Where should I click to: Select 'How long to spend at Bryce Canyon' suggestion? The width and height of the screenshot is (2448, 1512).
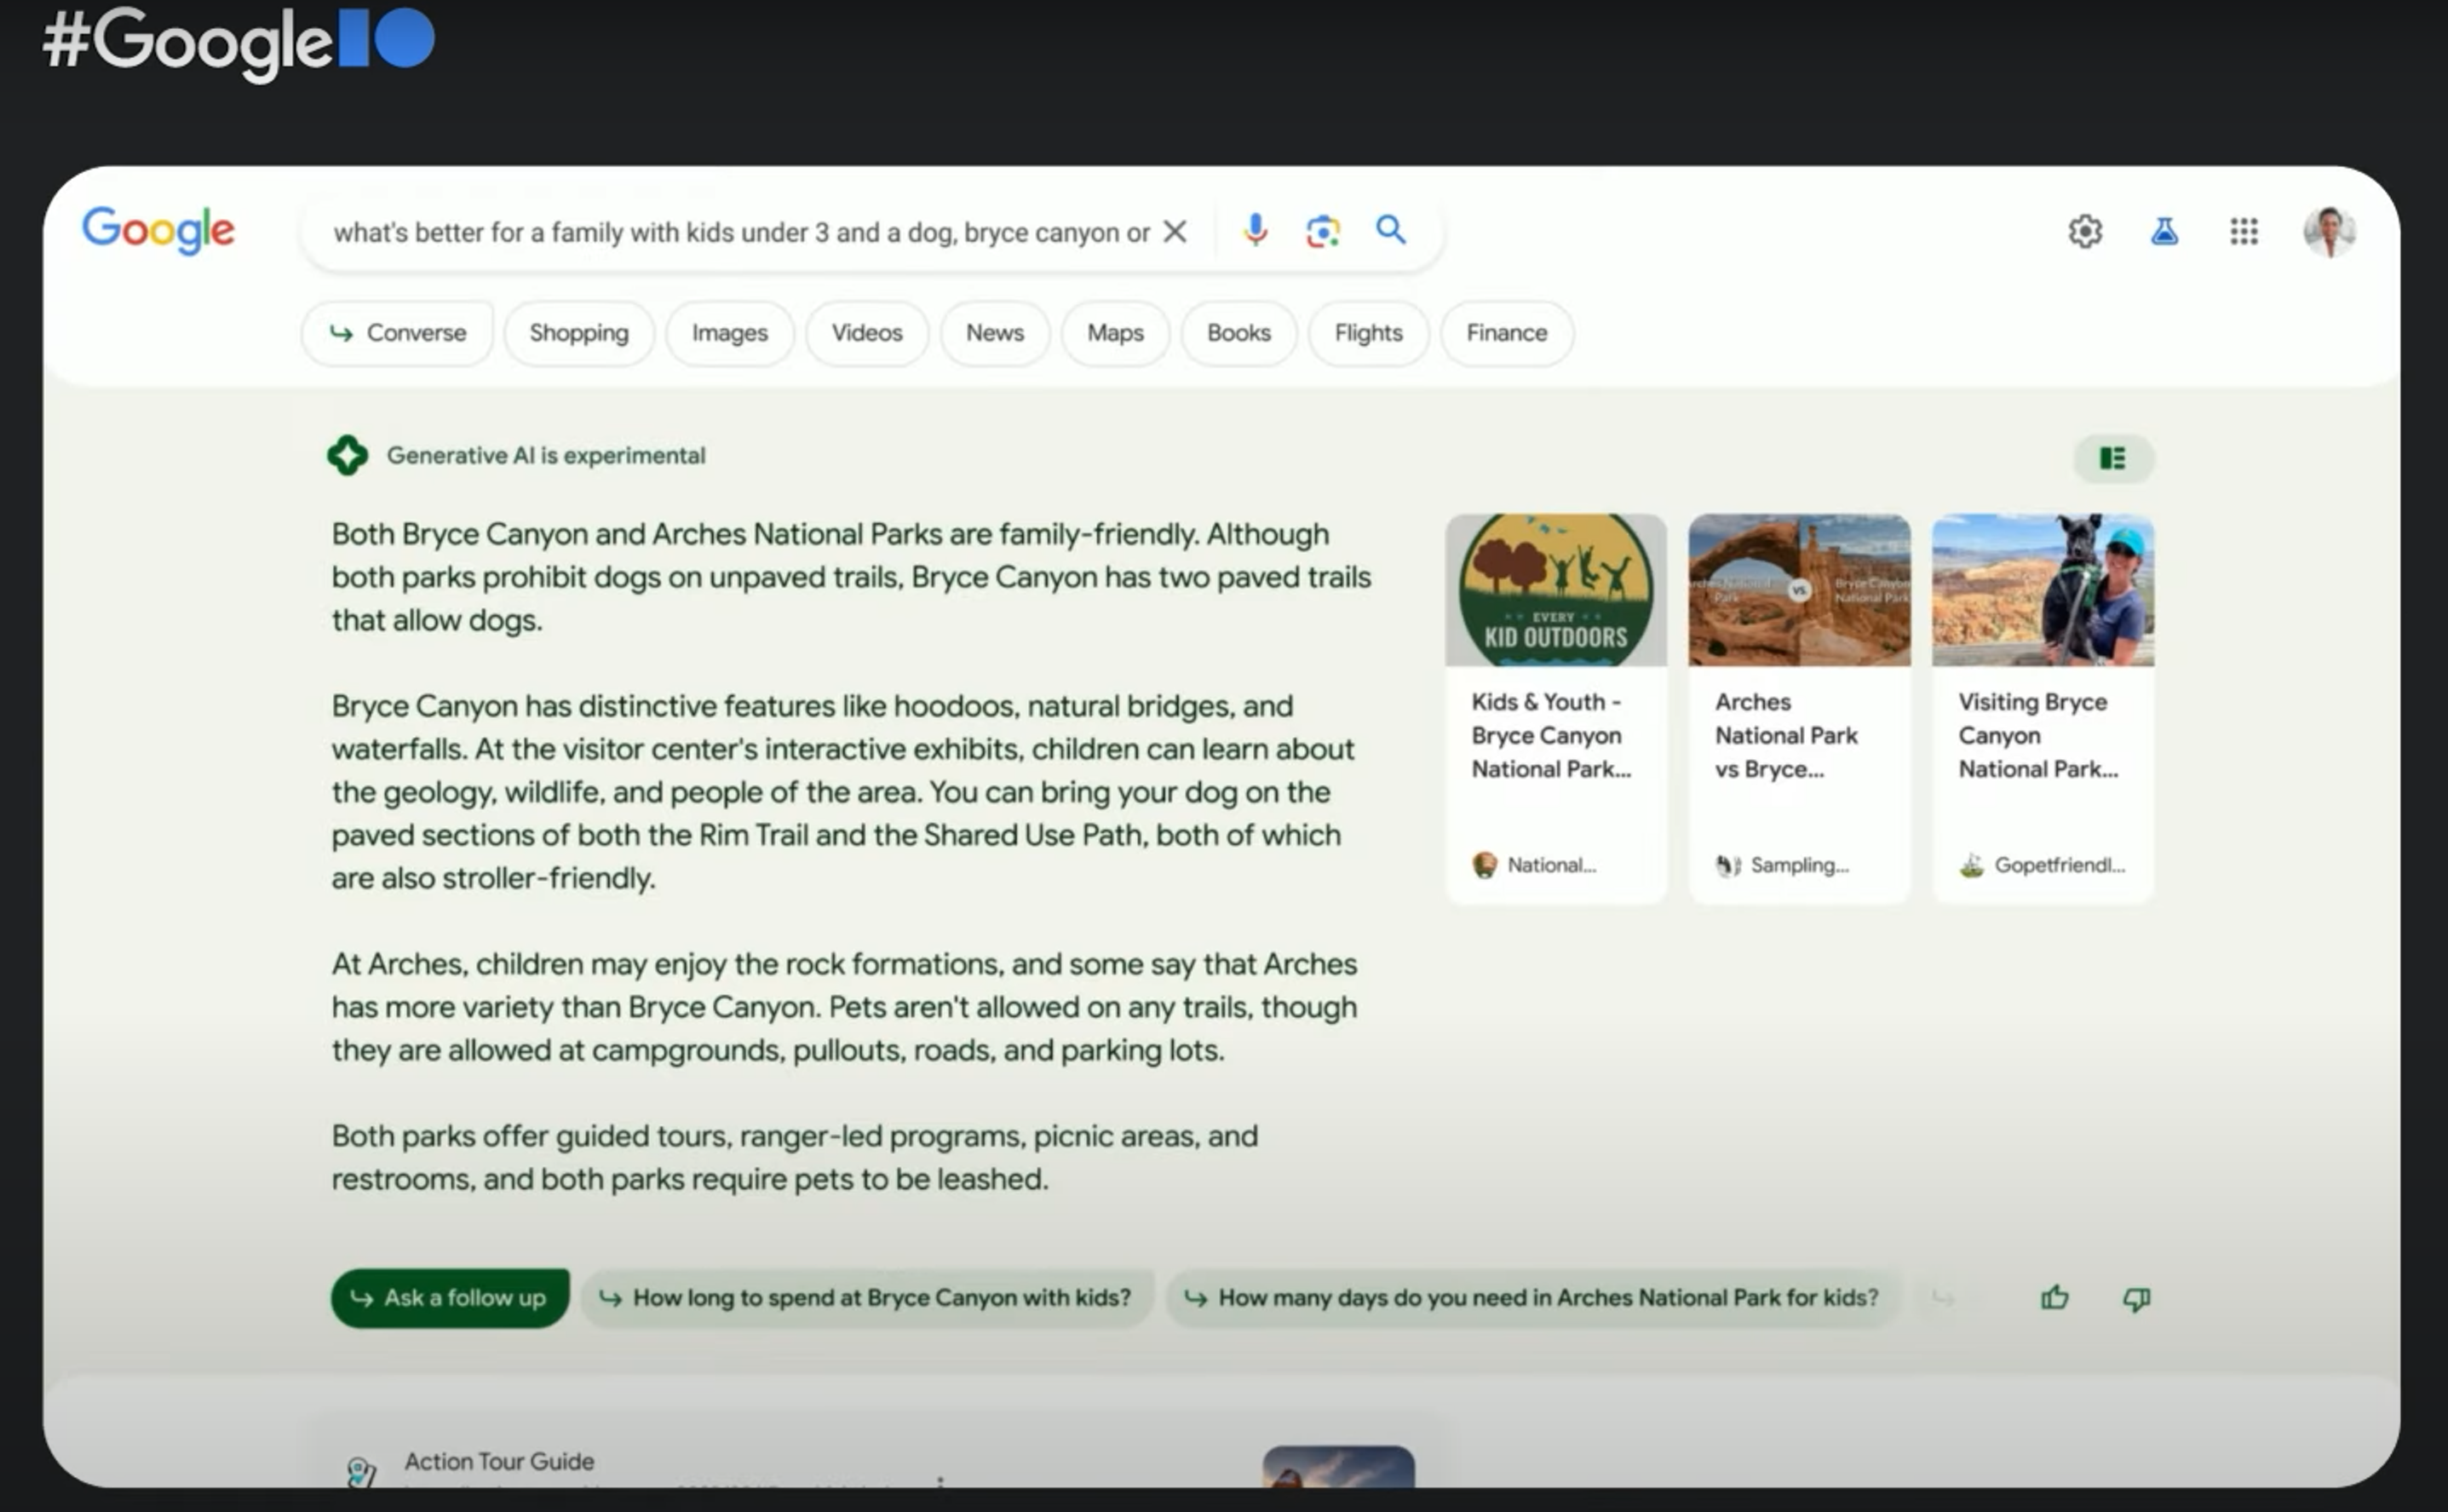866,1298
